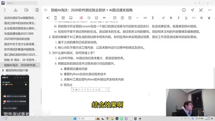Open File Explorer from the taskbar
Viewport: 215px width, 121px height.
112,119
